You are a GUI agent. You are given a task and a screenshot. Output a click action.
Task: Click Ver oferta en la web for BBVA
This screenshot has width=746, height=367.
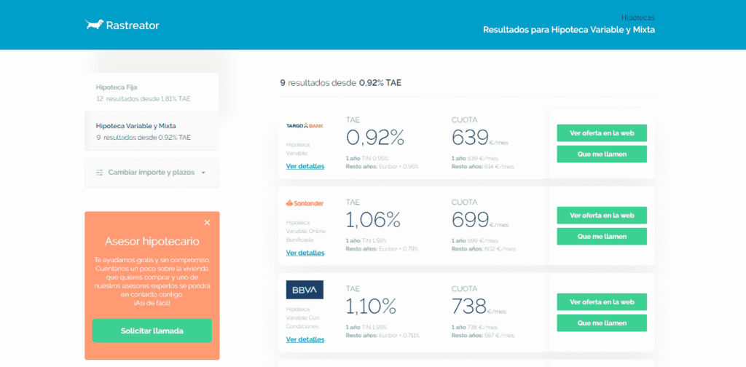click(602, 302)
